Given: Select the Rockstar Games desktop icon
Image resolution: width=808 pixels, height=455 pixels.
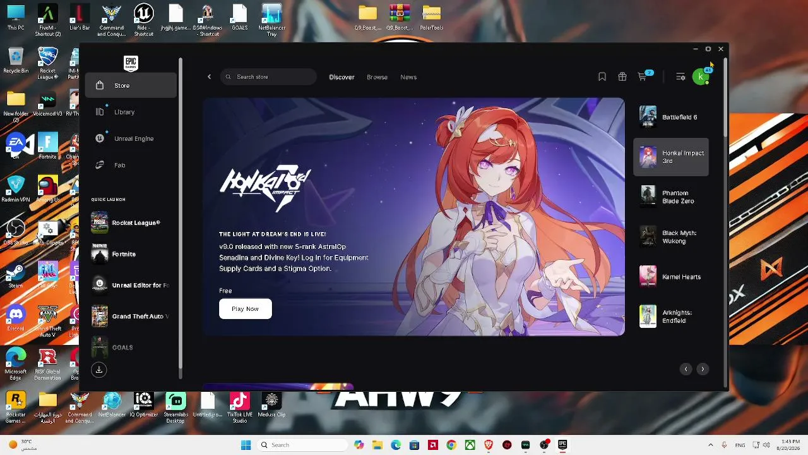Looking at the screenshot, I should pos(16,408).
